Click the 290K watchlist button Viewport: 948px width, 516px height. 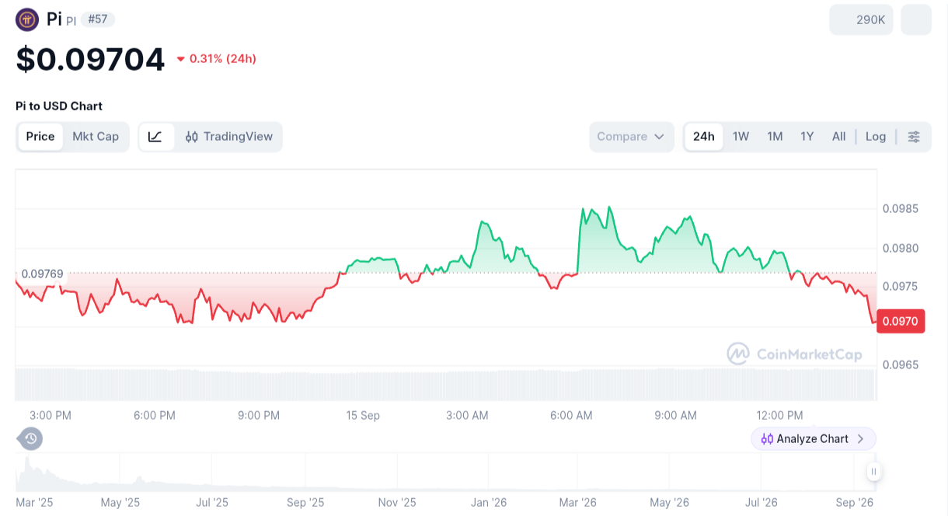click(x=863, y=20)
